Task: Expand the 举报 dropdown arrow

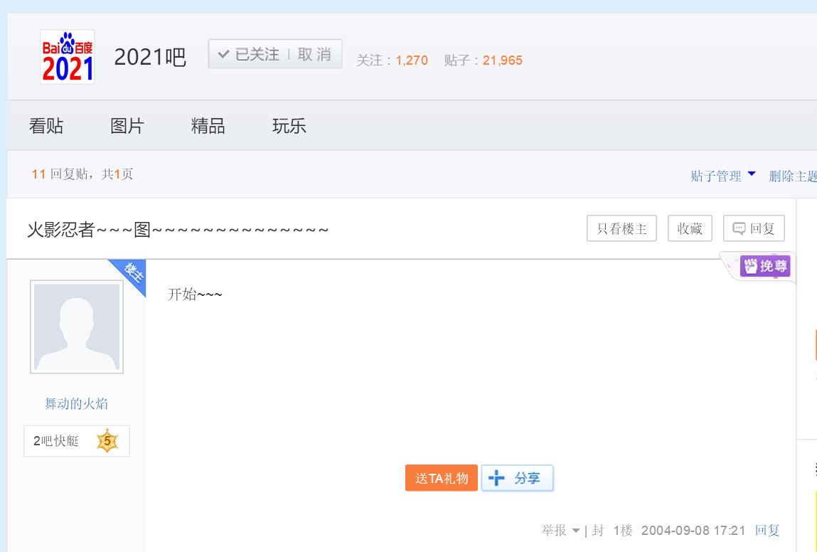Action: coord(577,530)
